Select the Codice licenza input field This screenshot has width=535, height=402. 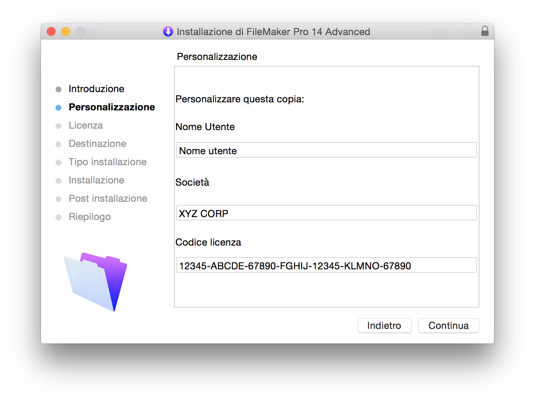326,265
